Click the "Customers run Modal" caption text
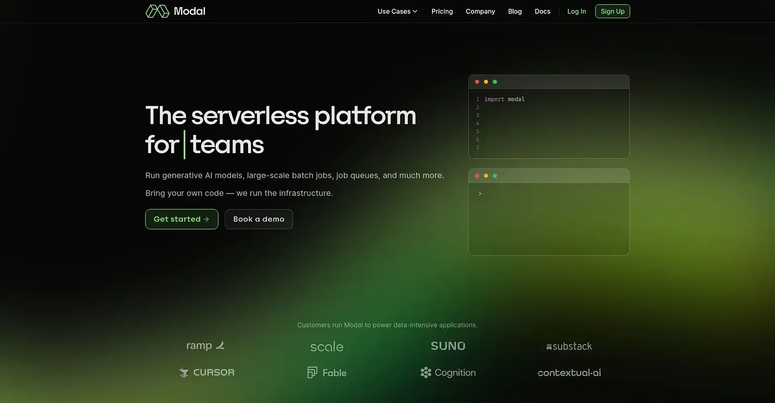This screenshot has height=403, width=775. click(387, 325)
